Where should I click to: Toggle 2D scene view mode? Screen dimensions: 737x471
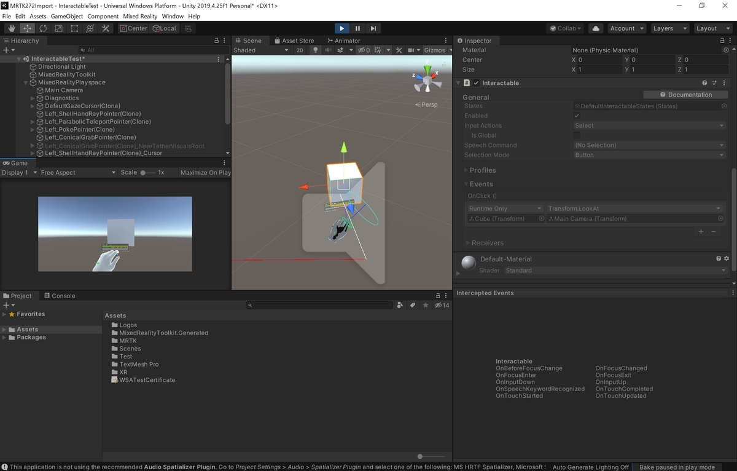click(300, 50)
